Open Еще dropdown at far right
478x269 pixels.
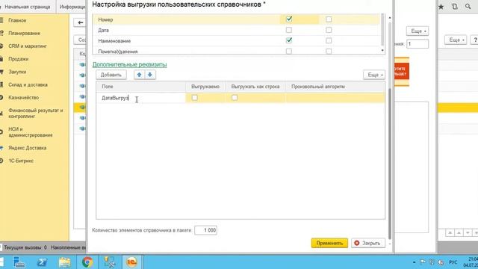pyautogui.click(x=456, y=40)
